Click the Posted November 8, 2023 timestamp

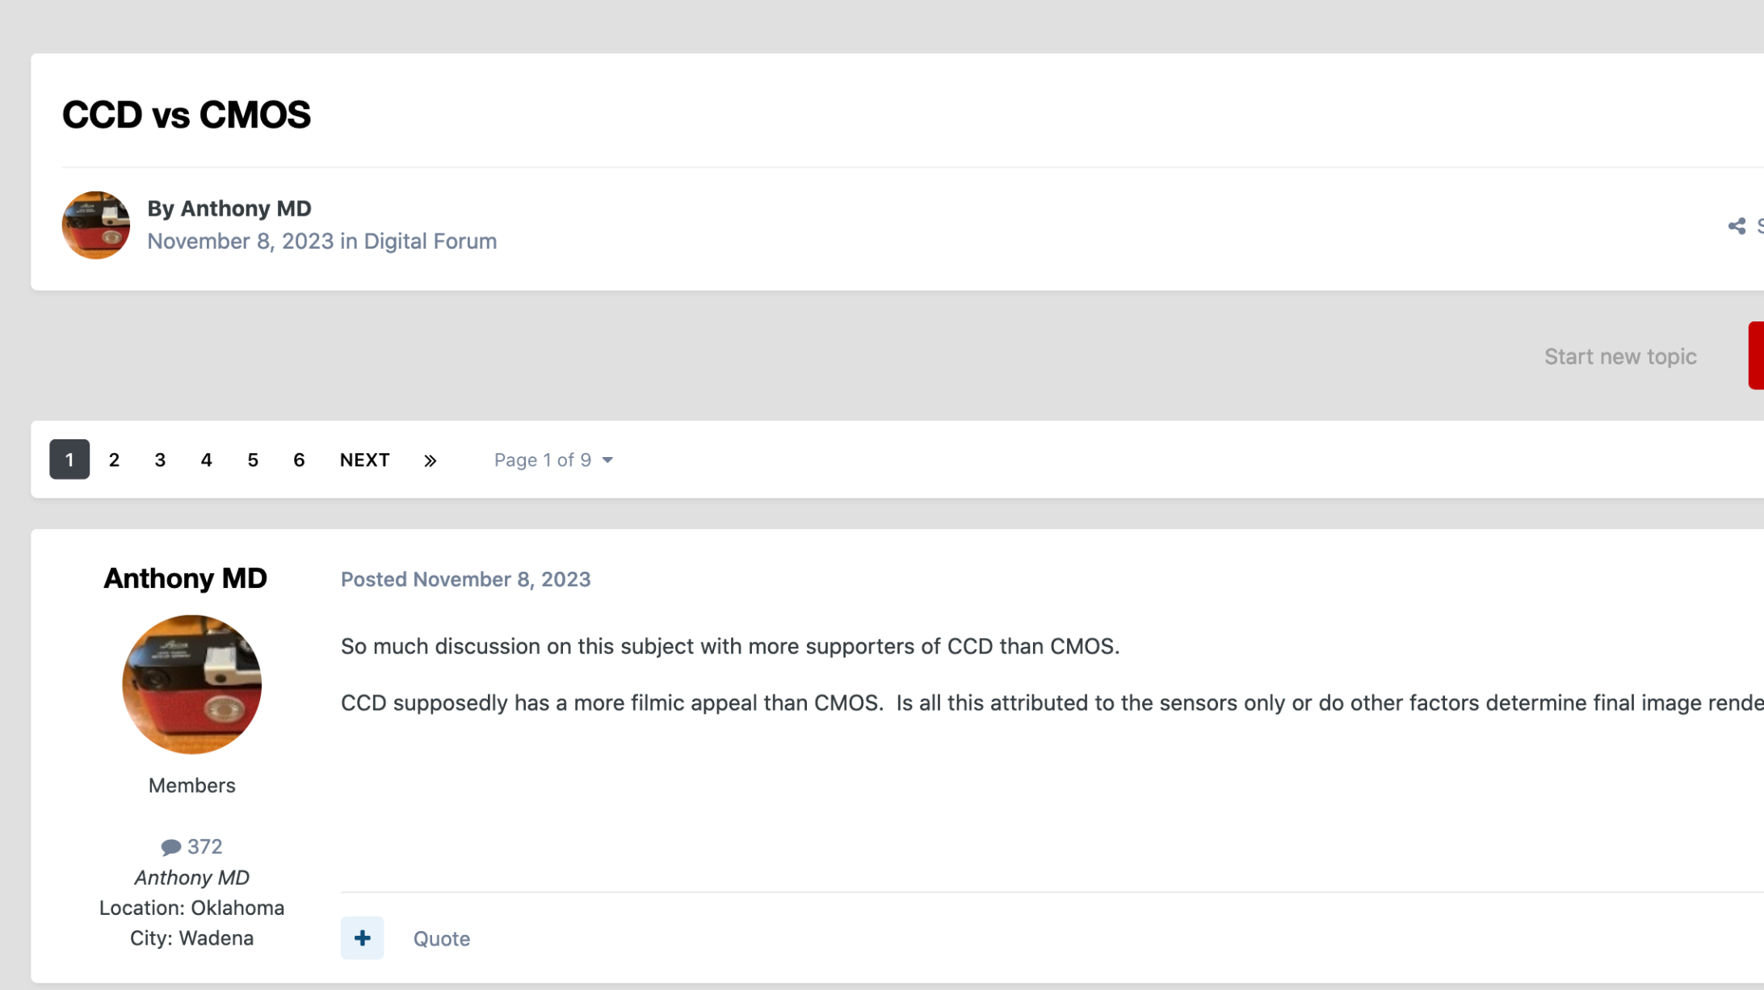point(465,580)
